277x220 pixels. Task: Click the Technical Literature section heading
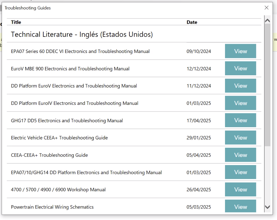[x=82, y=35]
